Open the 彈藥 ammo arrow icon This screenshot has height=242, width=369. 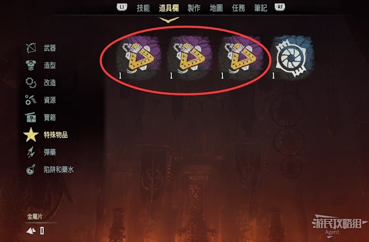click(31, 152)
